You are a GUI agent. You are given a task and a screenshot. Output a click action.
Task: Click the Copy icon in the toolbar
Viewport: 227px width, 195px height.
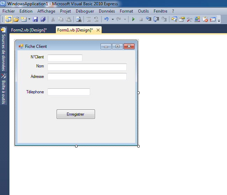point(60,19)
